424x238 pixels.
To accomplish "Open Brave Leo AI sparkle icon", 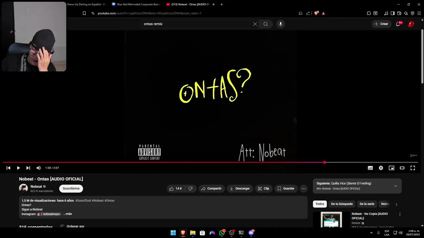I will (x=406, y=13).
